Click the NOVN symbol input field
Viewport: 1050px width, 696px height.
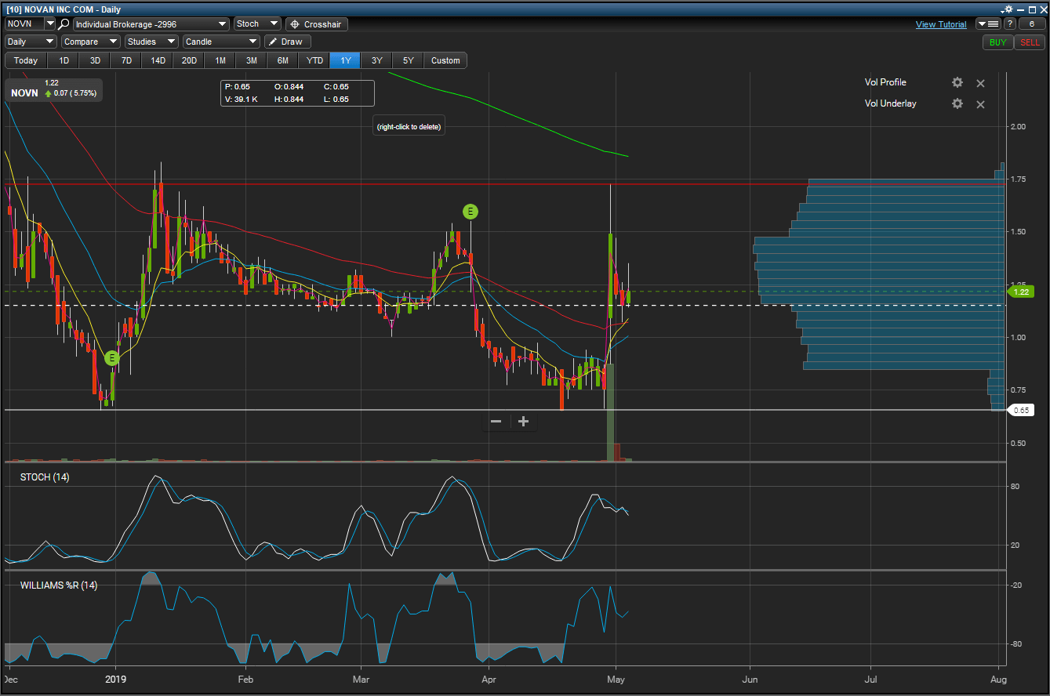coord(24,24)
